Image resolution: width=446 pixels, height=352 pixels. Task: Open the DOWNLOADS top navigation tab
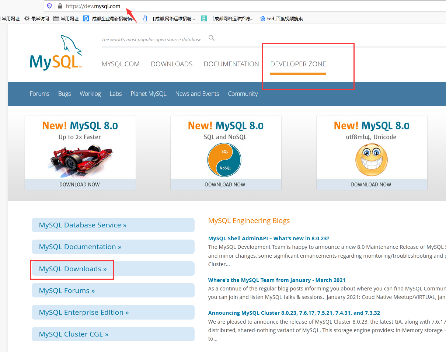coord(171,64)
